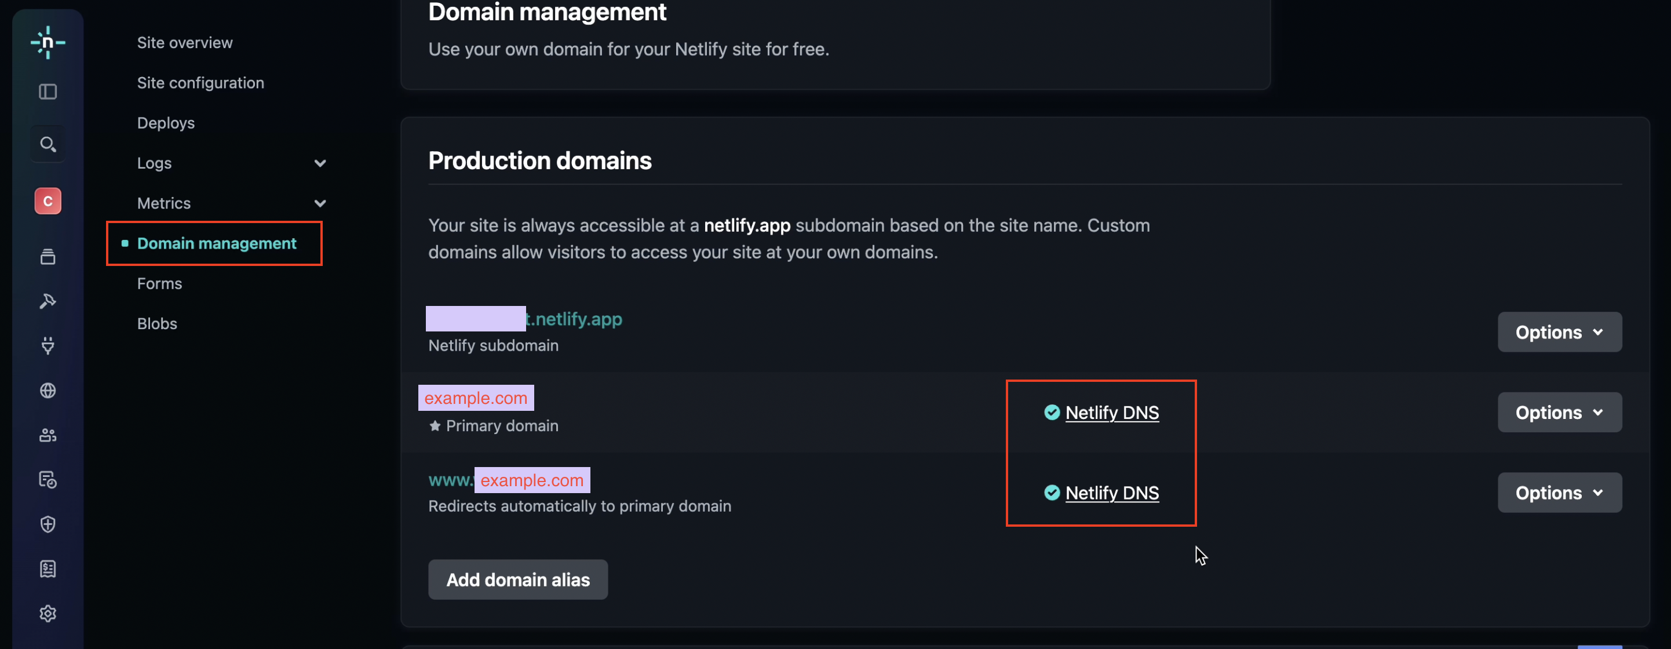The width and height of the screenshot is (1671, 649).
Task: Expand the Metrics submenu chevron
Action: [320, 203]
